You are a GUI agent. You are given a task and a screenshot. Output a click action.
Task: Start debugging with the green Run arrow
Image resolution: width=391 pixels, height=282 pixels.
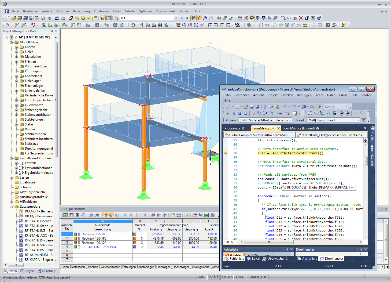tap(320, 106)
